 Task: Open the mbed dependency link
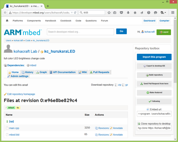[33, 65]
